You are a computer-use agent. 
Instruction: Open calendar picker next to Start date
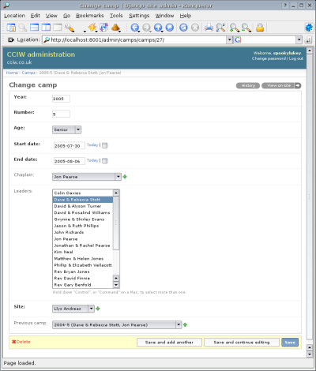tap(104, 145)
